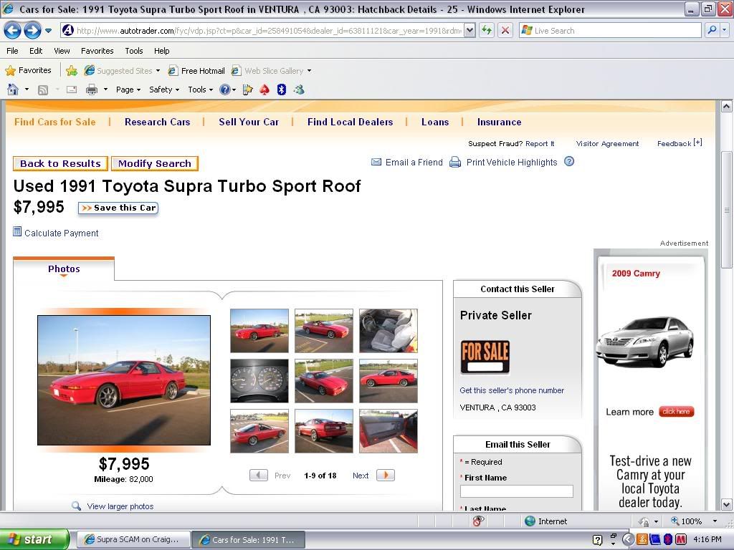This screenshot has height=550, width=734.
Task: Click the Messenger people icon in toolbar
Action: (x=299, y=90)
